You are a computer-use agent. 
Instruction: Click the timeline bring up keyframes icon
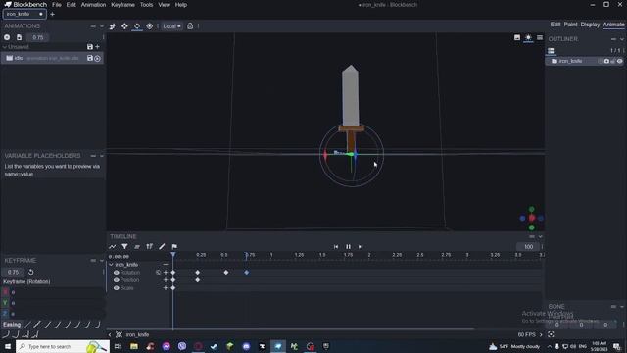150,246
